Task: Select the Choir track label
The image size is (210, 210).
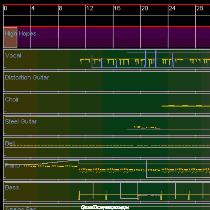Action: (12, 99)
